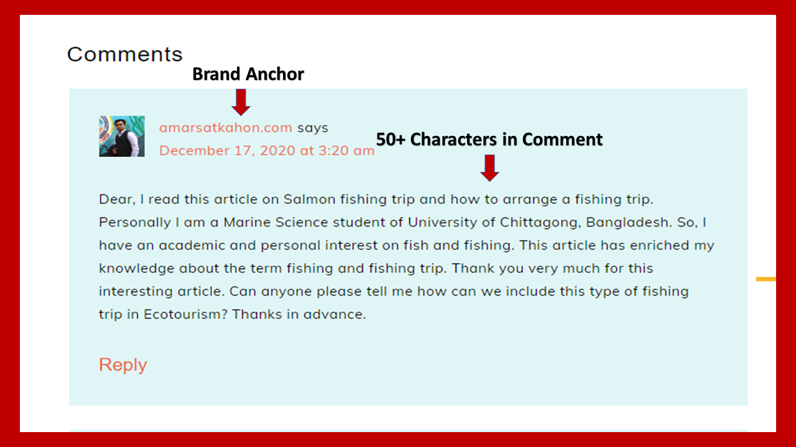Click the orange marker on the right edge
This screenshot has width=796, height=447.
pos(766,279)
